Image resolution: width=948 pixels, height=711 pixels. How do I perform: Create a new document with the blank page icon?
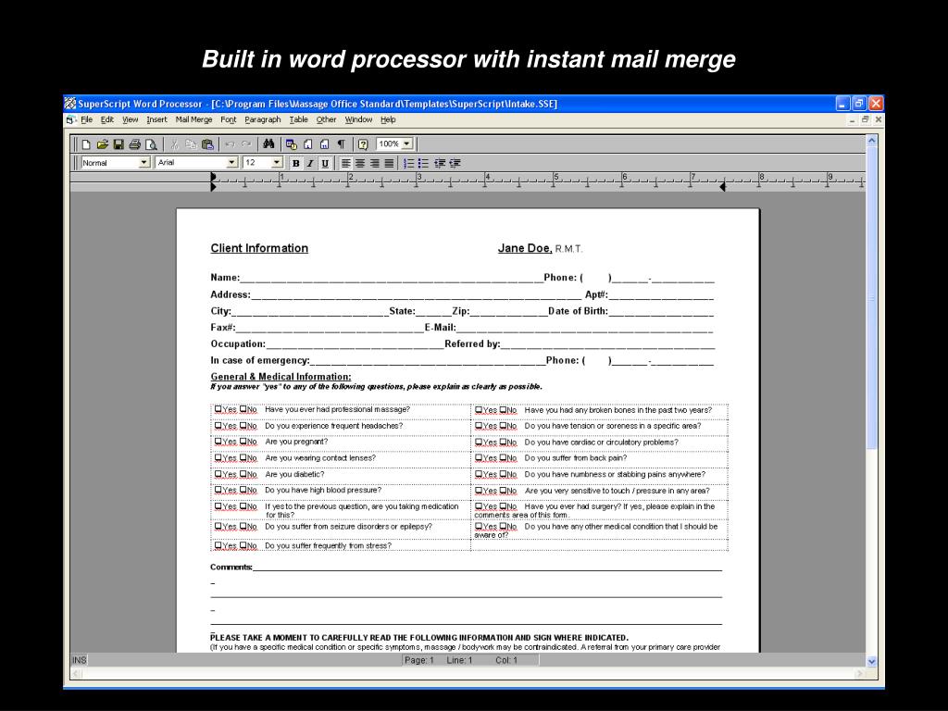click(x=86, y=144)
